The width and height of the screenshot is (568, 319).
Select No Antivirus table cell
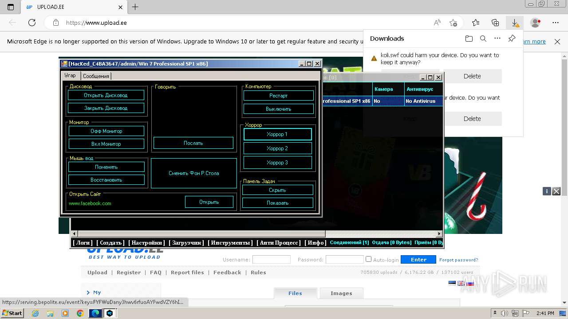(423, 101)
